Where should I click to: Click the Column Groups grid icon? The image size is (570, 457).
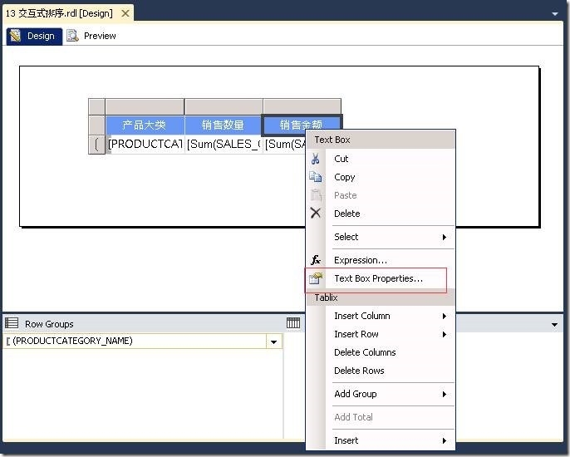pyautogui.click(x=293, y=323)
